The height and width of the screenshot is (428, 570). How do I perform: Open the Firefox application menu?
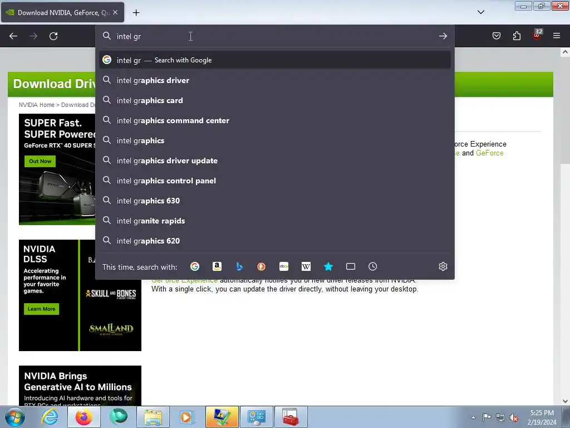557,36
